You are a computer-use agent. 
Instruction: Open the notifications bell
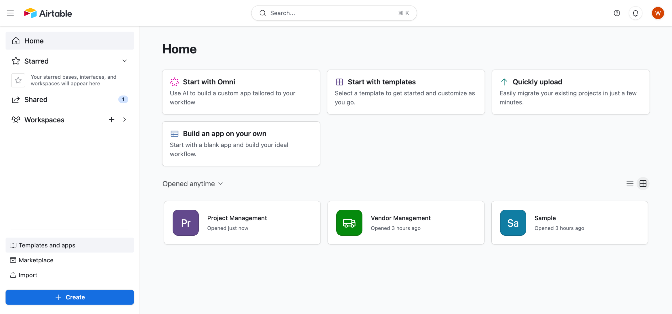click(x=635, y=13)
